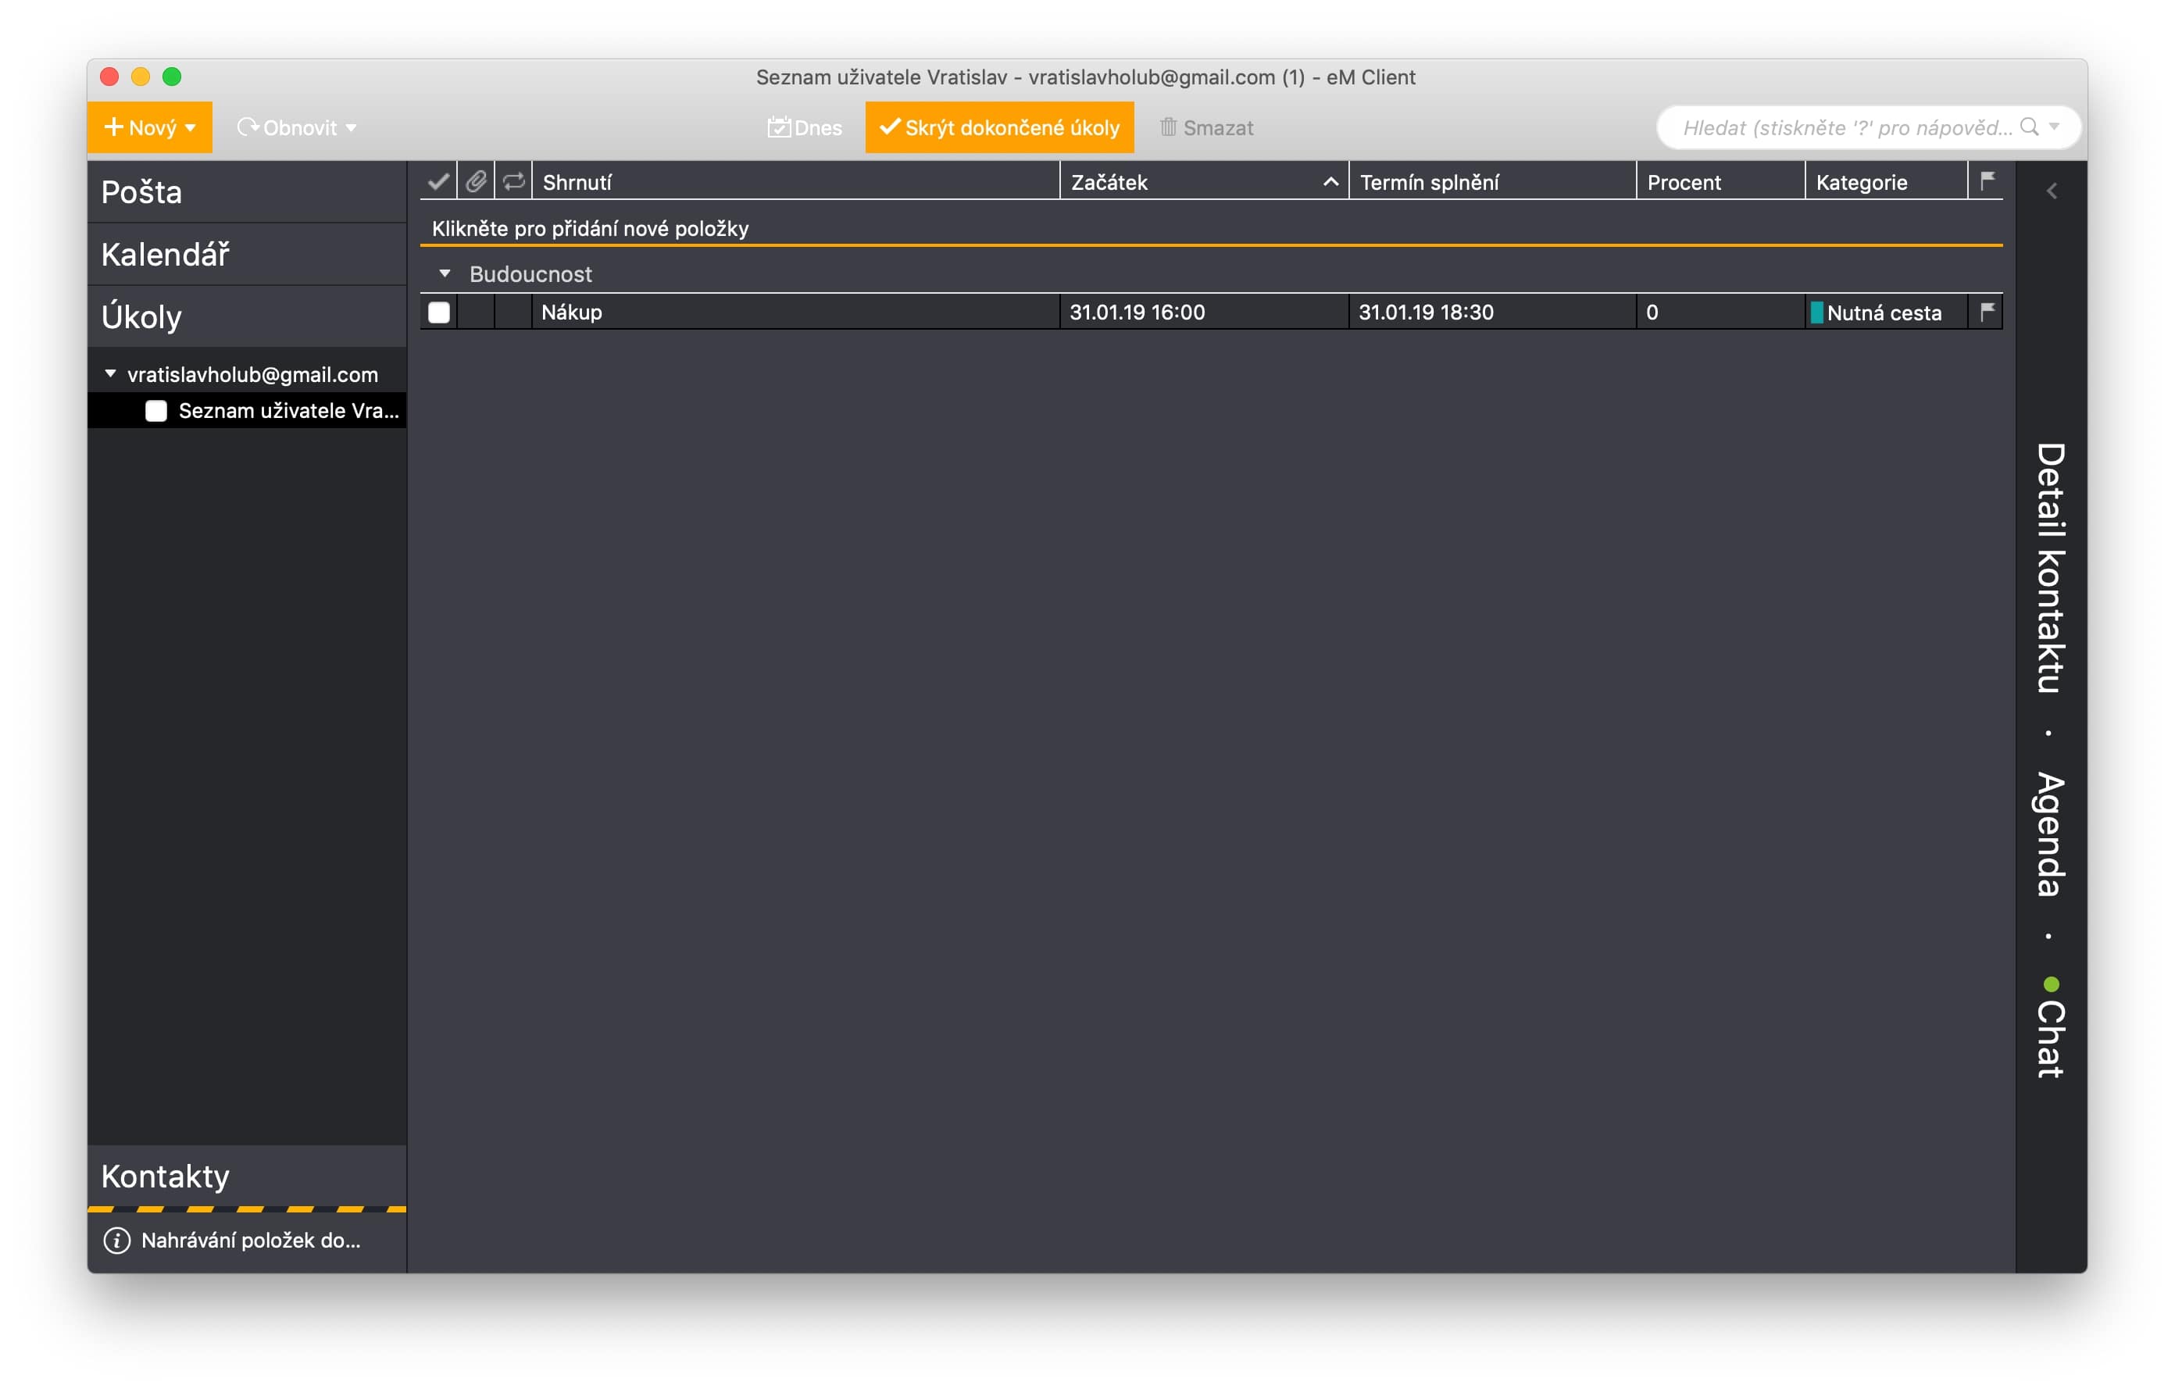Click the flag column header icon
2175x1389 pixels.
coord(1987,180)
